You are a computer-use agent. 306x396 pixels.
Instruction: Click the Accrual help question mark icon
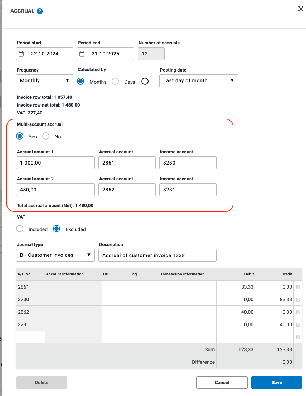pyautogui.click(x=40, y=11)
